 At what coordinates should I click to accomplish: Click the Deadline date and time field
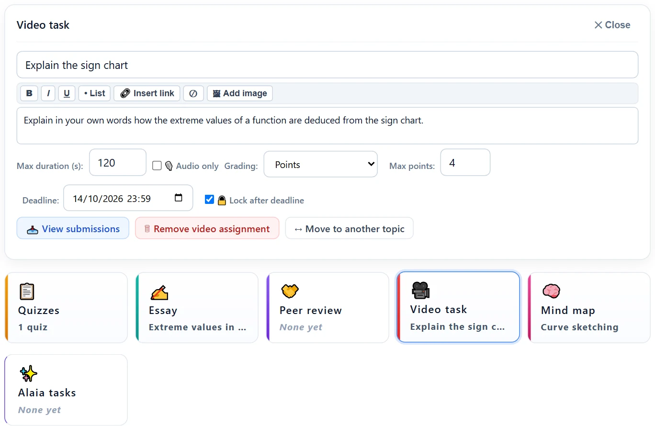pos(128,198)
